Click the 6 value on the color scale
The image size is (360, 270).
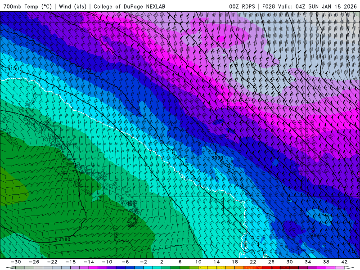[180, 262]
